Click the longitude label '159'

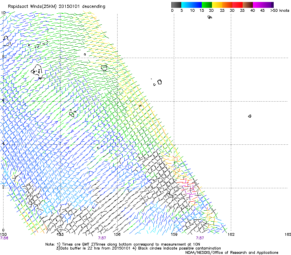174,235
